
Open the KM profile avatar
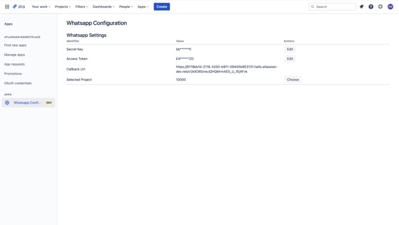tap(390, 6)
